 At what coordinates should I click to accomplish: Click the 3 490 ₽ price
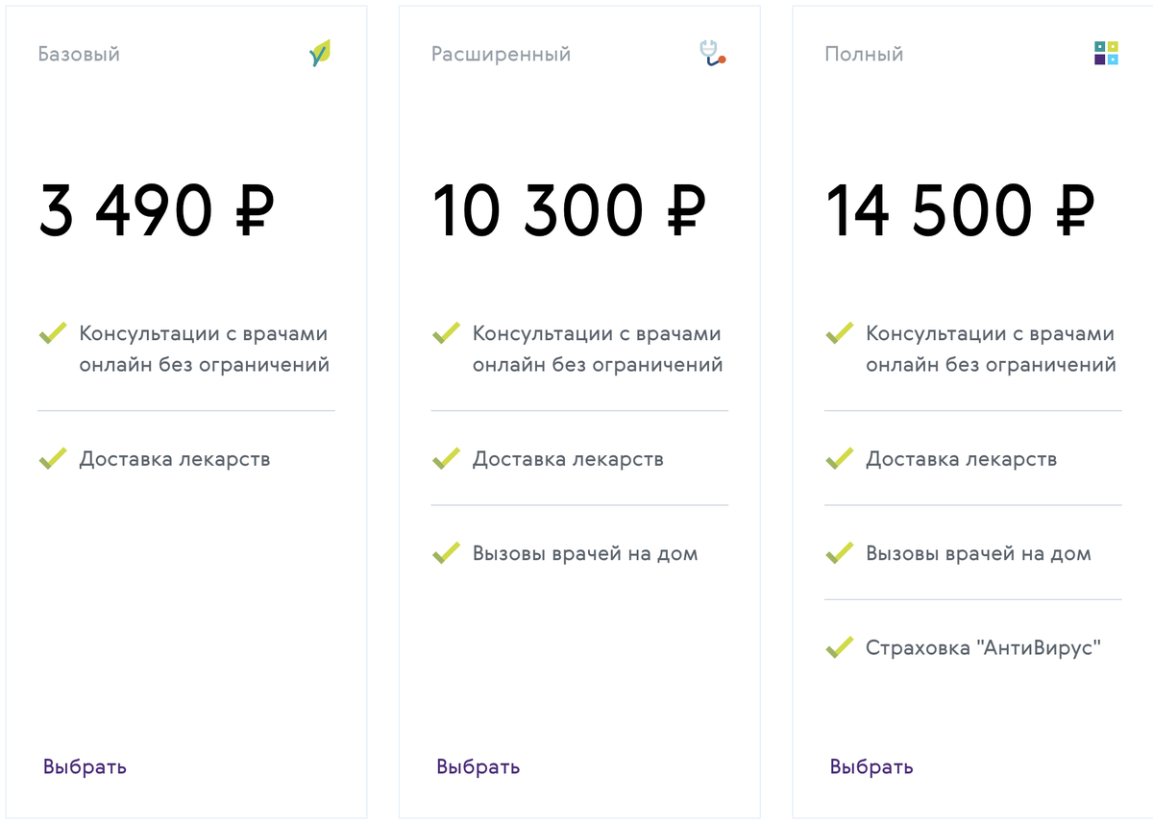point(157,210)
